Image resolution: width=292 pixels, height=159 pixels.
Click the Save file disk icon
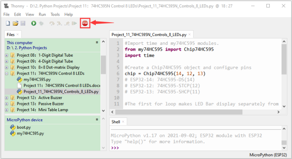(23, 23)
